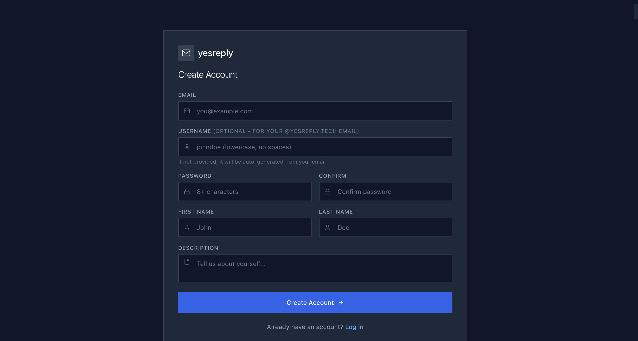Focus the Username input field
The width and height of the screenshot is (638, 341).
coord(320,147)
